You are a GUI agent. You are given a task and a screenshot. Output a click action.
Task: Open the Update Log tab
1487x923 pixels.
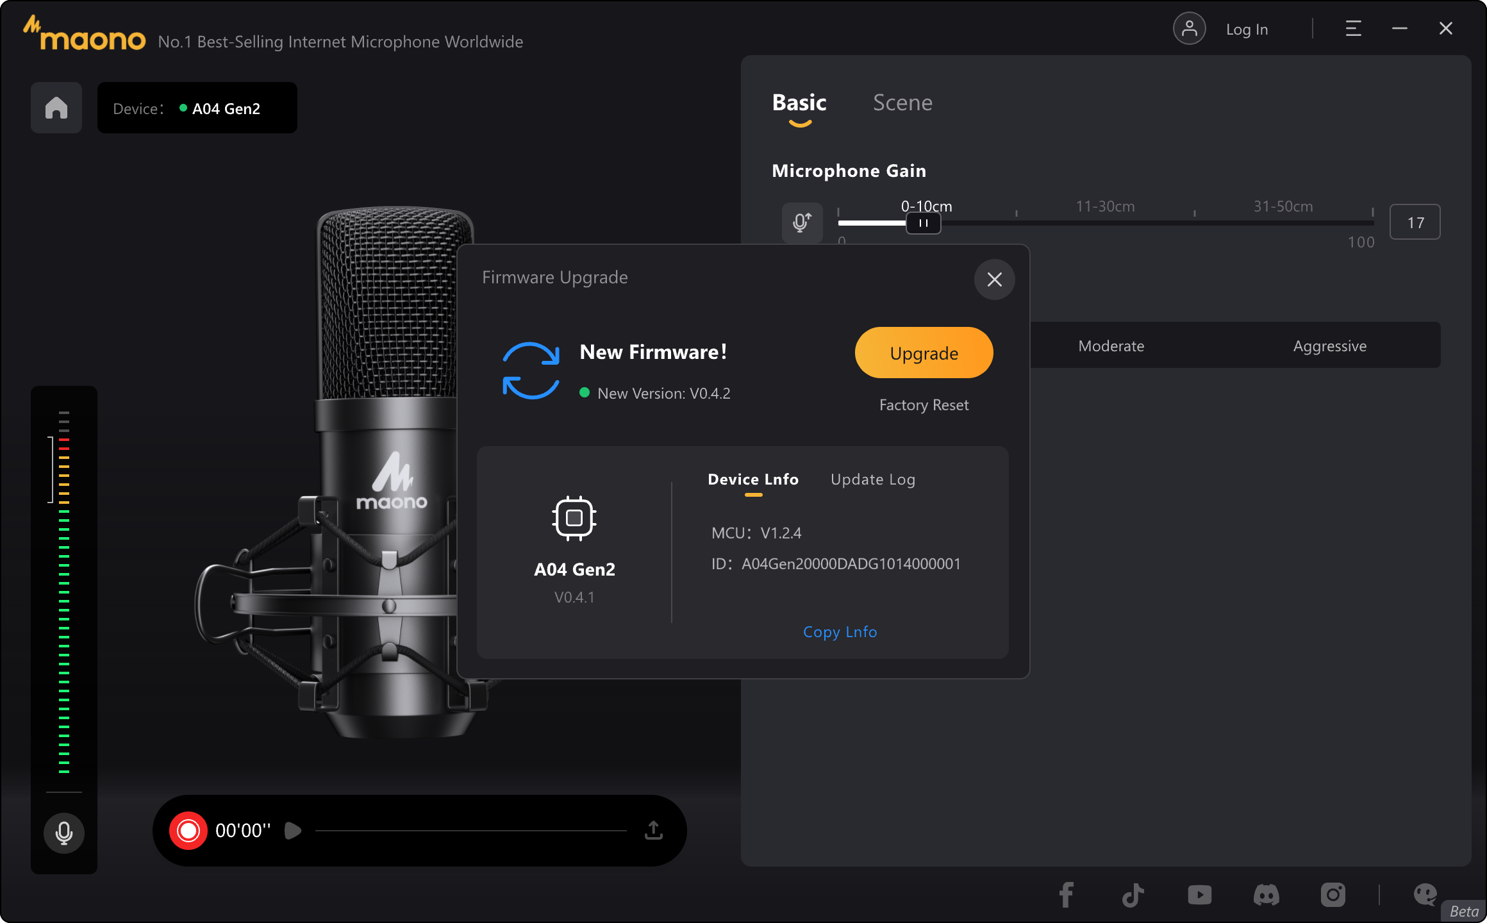click(873, 479)
